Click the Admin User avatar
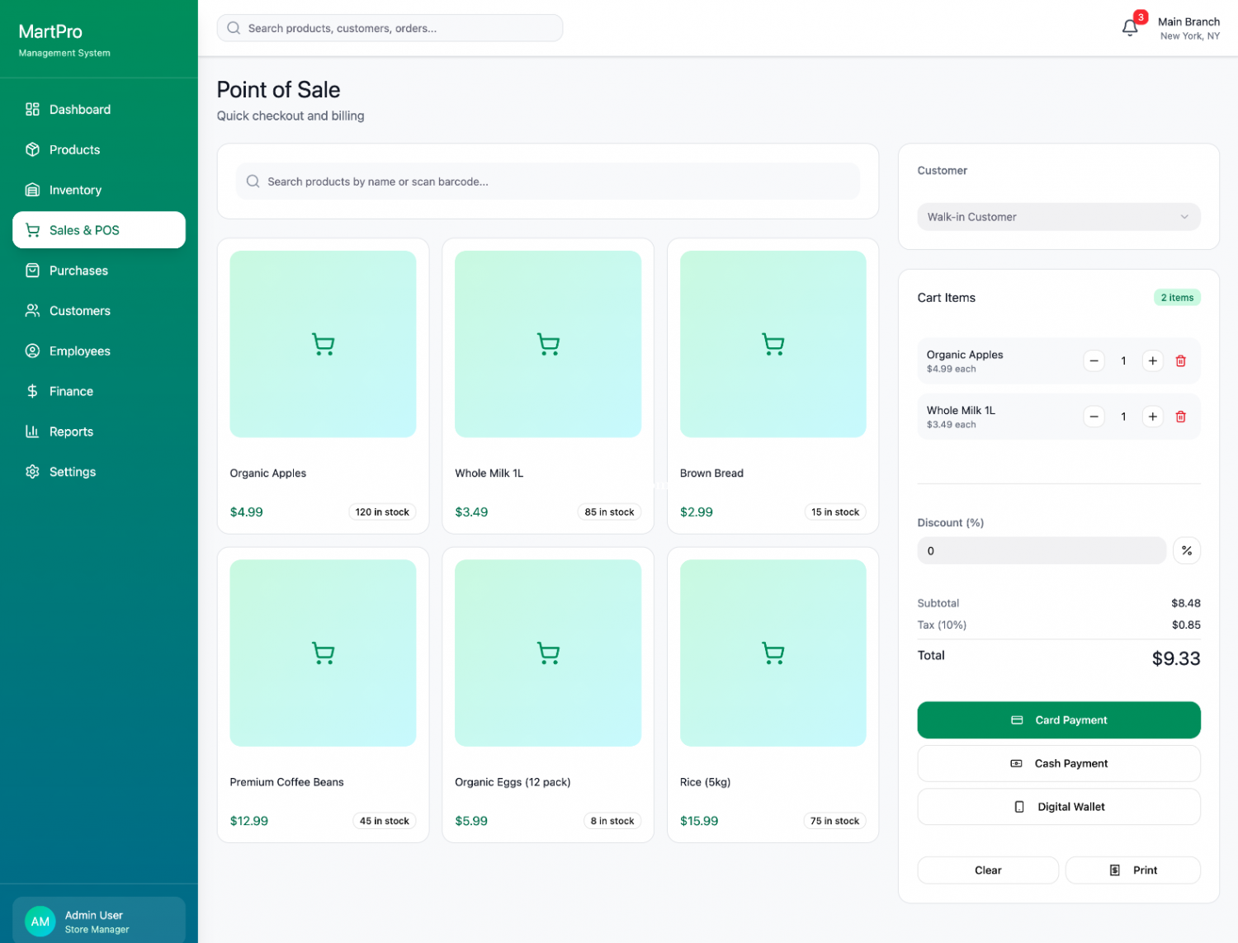The height and width of the screenshot is (943, 1238). (x=40, y=922)
